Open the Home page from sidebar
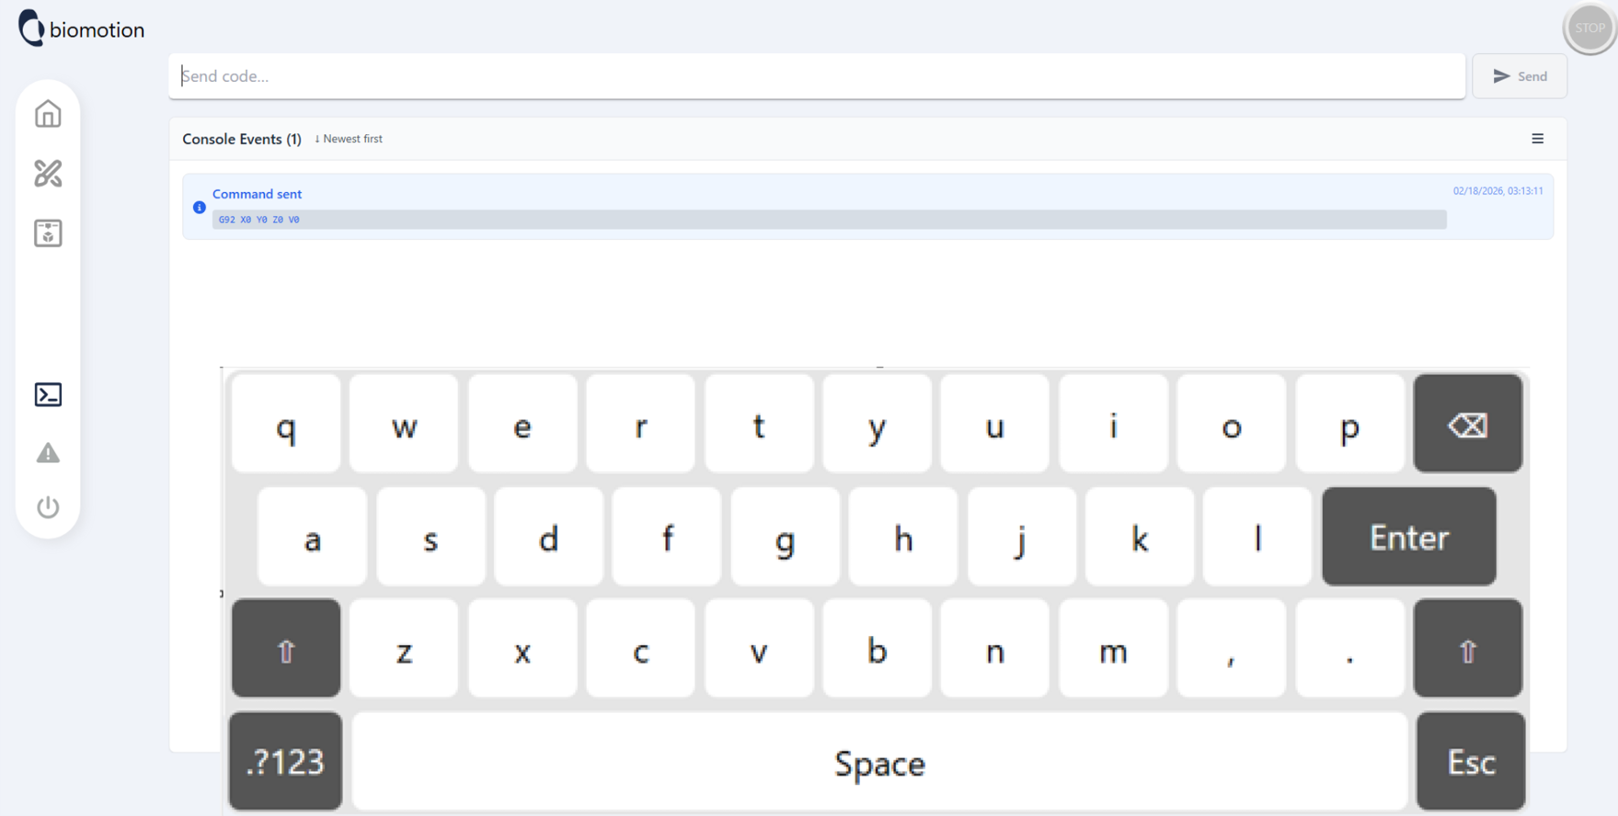This screenshot has height=816, width=1618. click(x=48, y=114)
